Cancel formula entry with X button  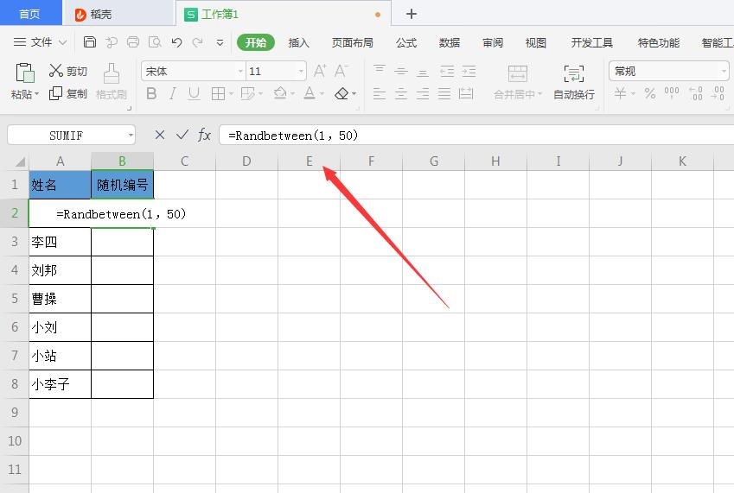tap(160, 135)
